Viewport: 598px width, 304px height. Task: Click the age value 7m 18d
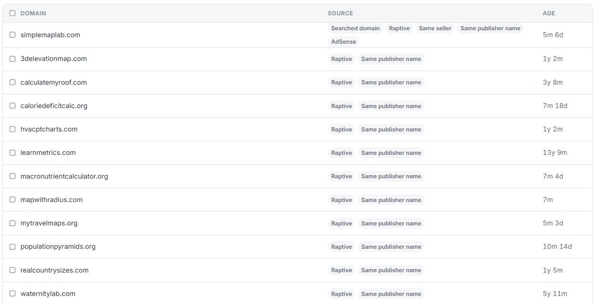click(x=555, y=106)
